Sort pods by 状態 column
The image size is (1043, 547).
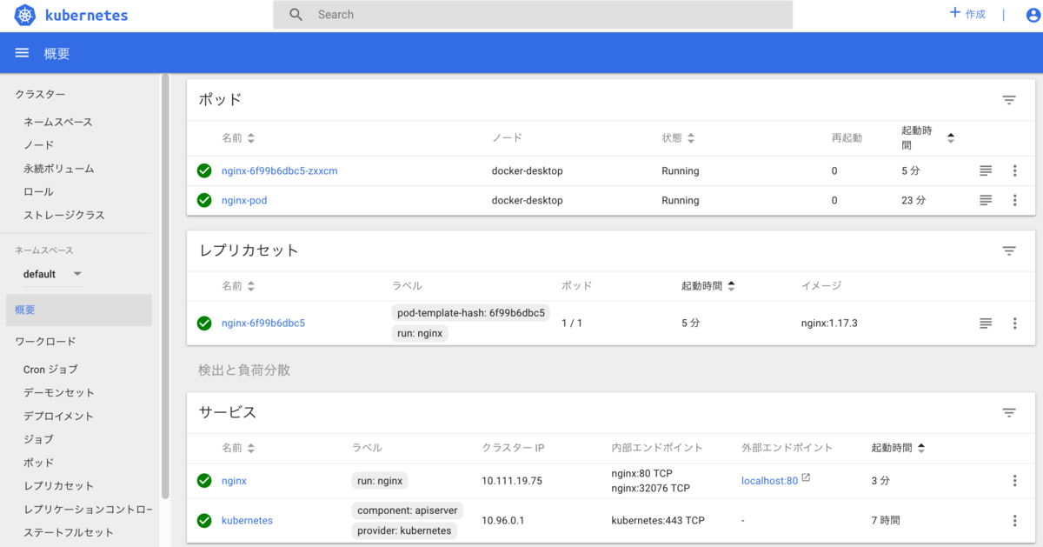click(x=678, y=138)
